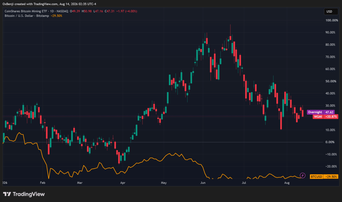Image resolution: width=342 pixels, height=202 pixels.
Task: Click the purple Overnight price label
Action: 315,112
